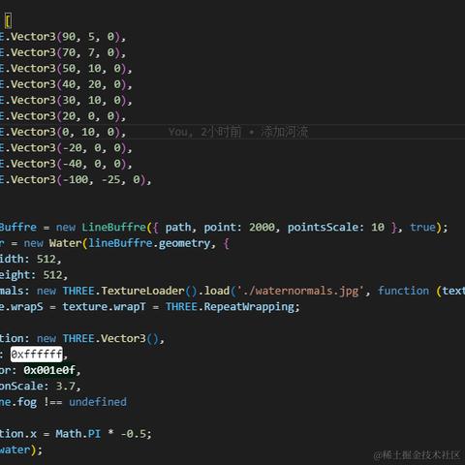
Task: Click the opening yellow bracket at top
Action: click(8, 21)
